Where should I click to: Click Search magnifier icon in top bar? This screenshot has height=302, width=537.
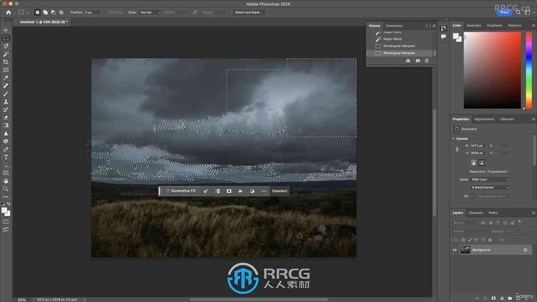click(519, 13)
